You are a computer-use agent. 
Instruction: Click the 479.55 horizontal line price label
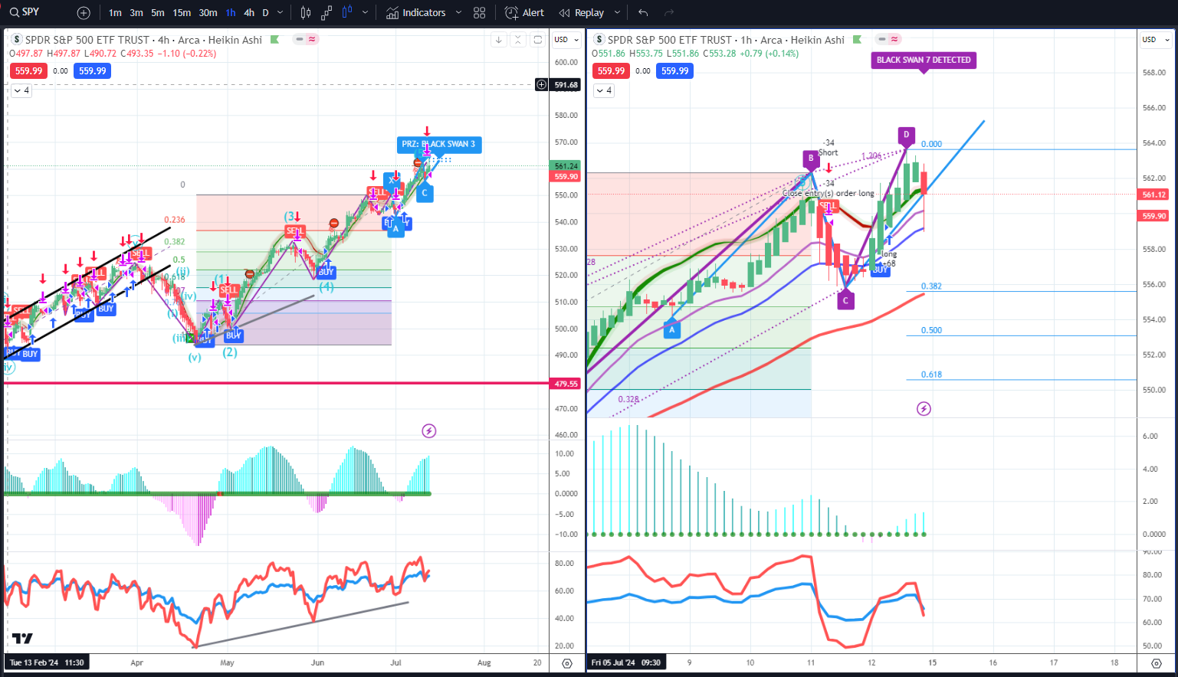566,384
